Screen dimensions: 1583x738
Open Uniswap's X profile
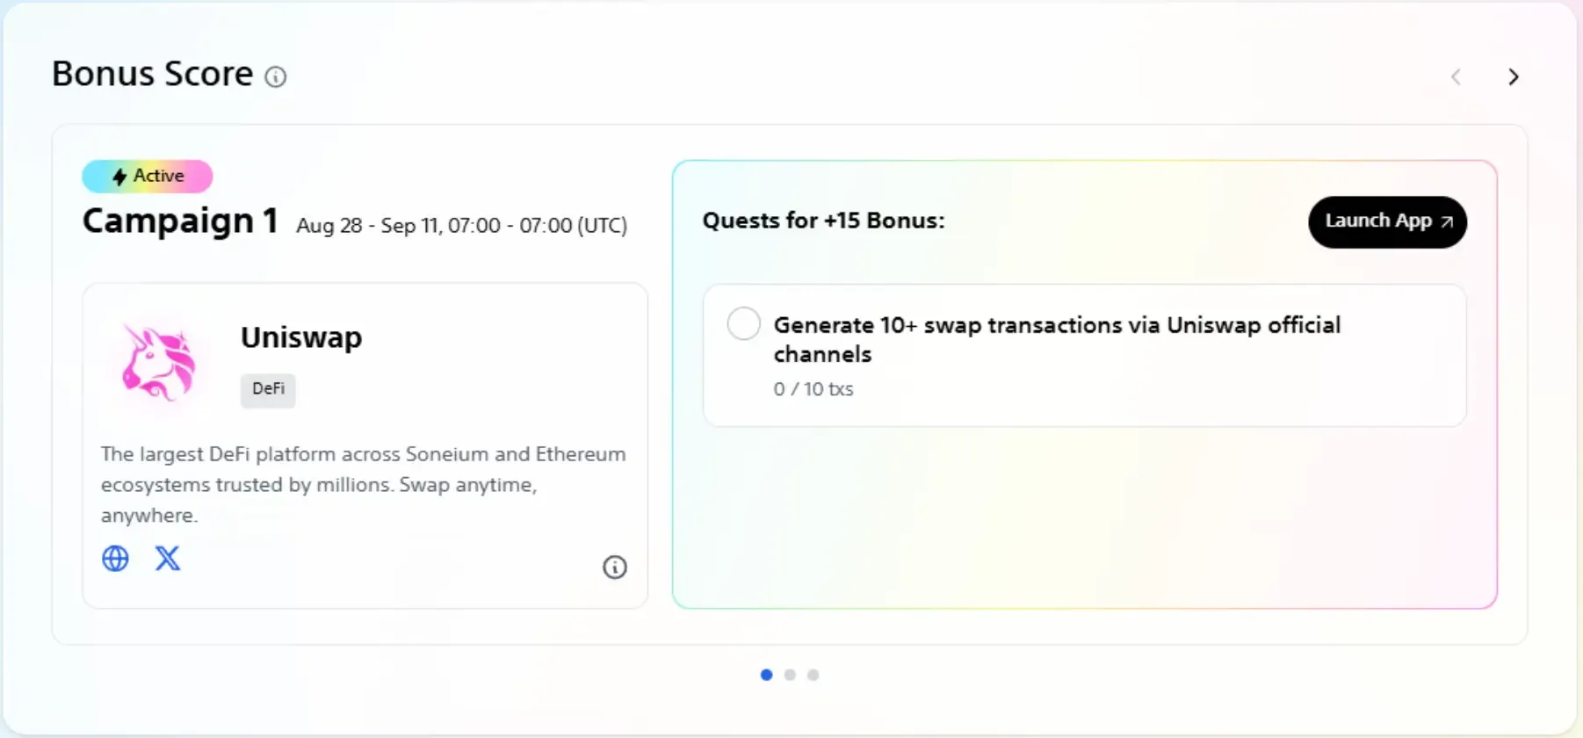coord(168,559)
